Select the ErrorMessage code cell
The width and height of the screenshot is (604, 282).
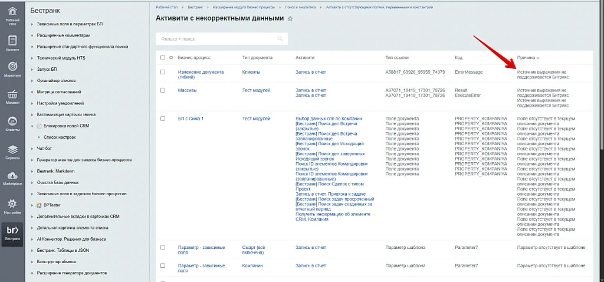pos(468,72)
